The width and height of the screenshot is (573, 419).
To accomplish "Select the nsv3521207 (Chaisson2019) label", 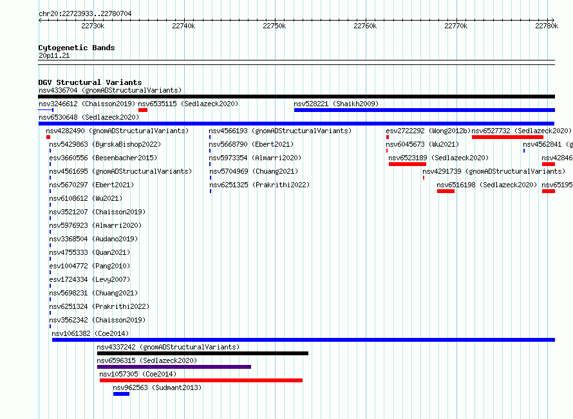I will 97,212.
